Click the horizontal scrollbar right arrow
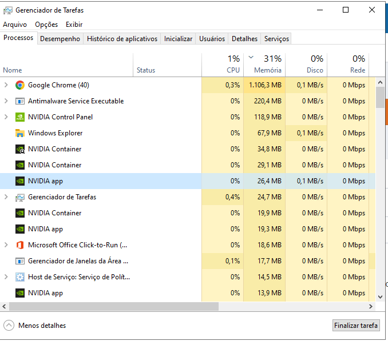The image size is (388, 345). (370, 307)
